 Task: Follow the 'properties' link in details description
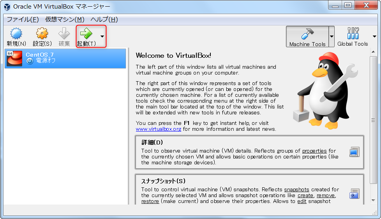click(314, 151)
